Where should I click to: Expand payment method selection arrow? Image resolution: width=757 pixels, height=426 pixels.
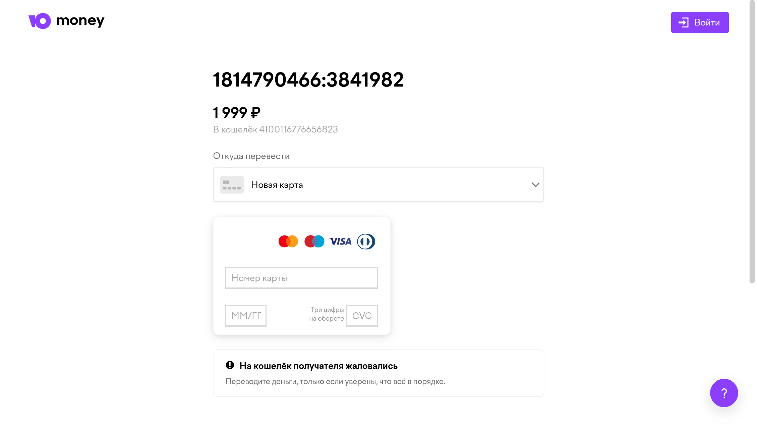tap(535, 184)
